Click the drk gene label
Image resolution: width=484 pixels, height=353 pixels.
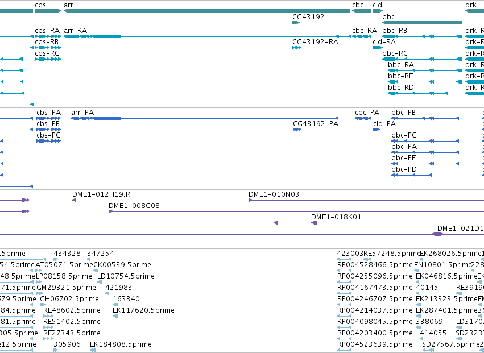click(471, 5)
